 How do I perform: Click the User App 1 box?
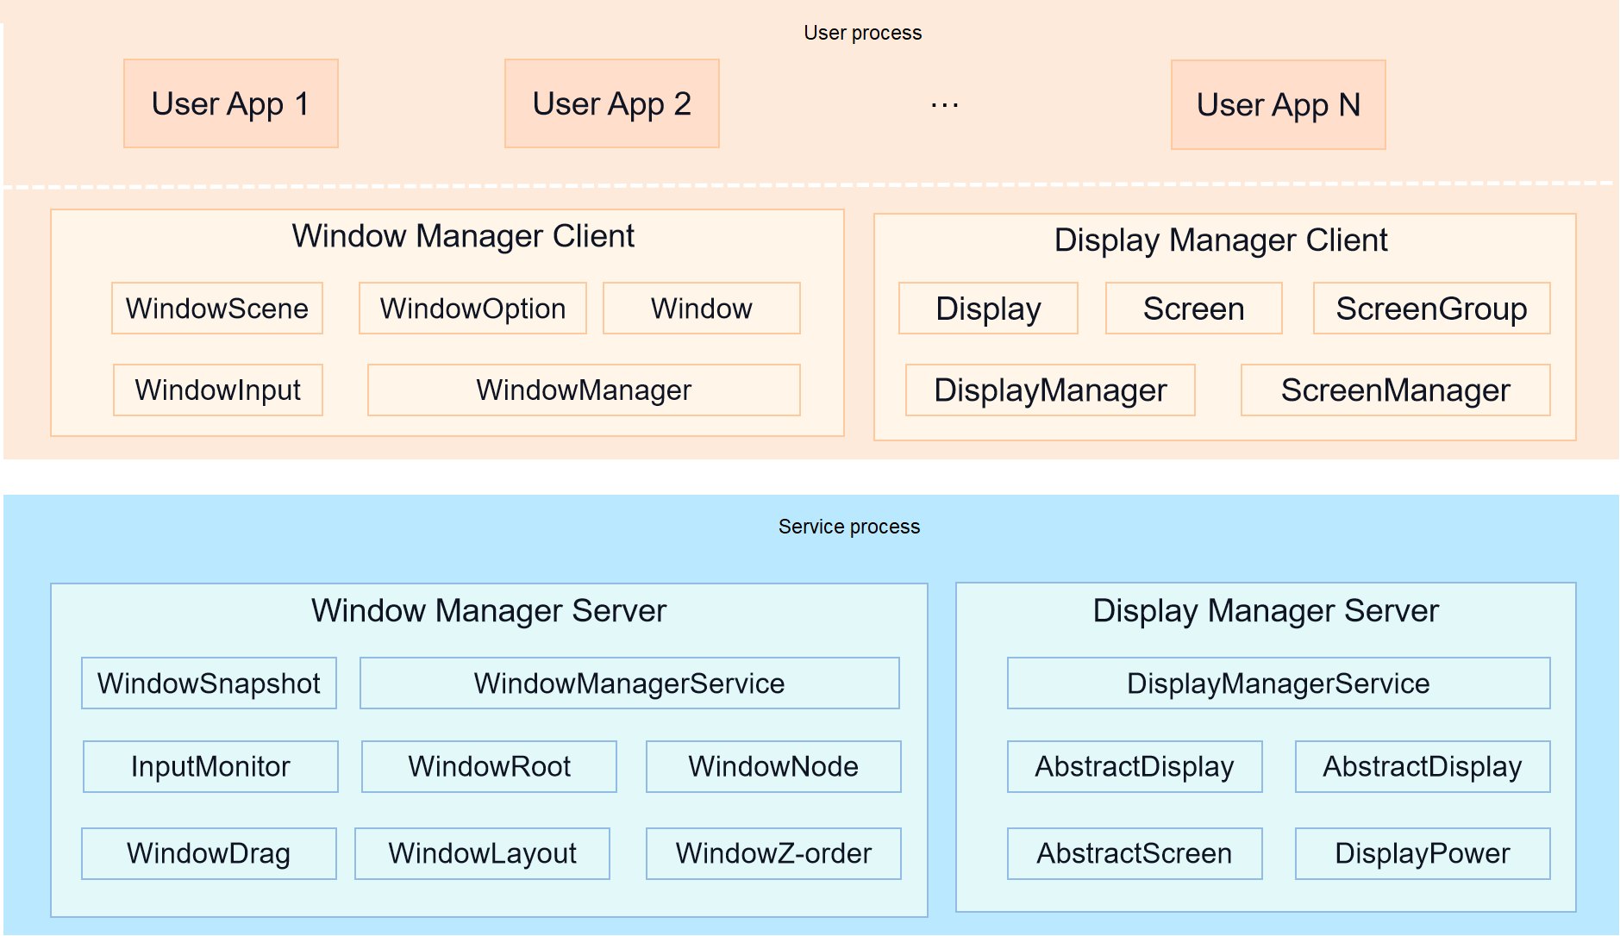(231, 103)
